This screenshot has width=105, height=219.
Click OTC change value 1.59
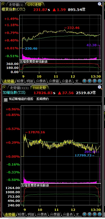61,10
